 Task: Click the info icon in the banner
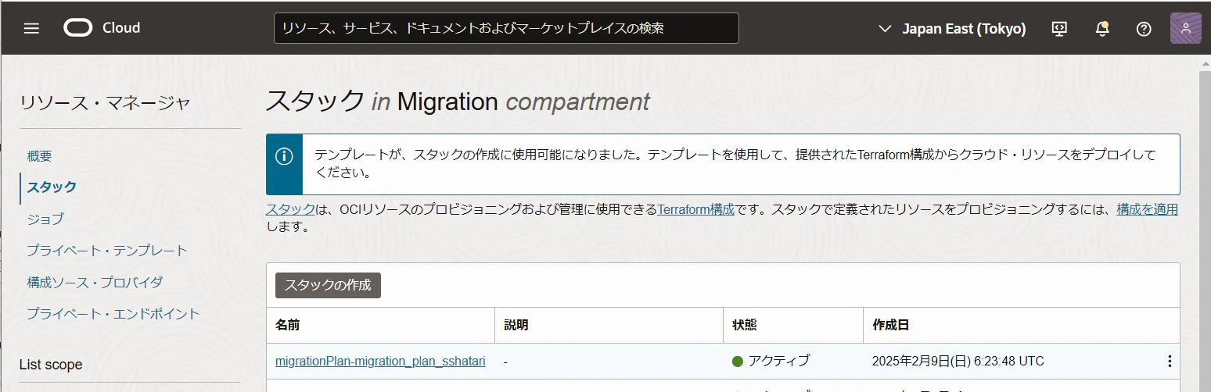coord(284,156)
